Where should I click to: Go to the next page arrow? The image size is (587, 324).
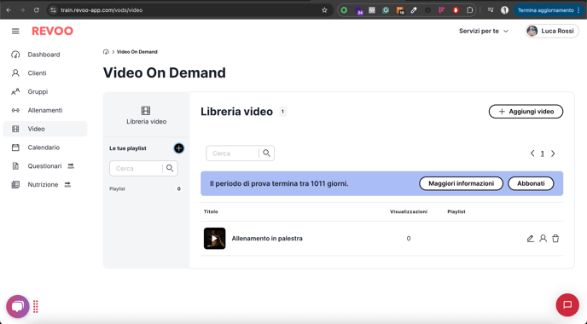click(553, 153)
